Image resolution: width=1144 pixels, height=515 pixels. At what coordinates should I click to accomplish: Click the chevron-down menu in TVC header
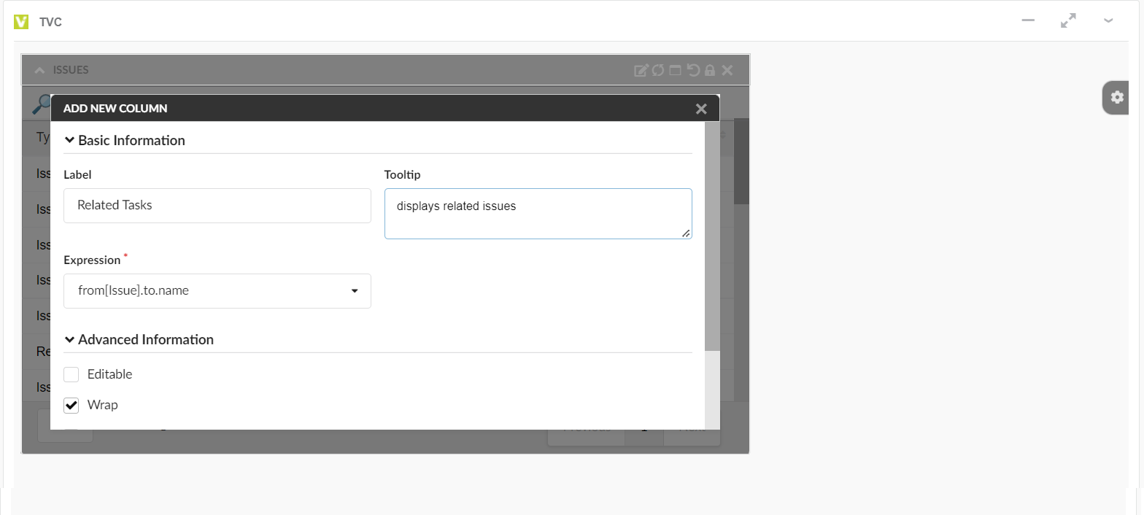[1108, 21]
